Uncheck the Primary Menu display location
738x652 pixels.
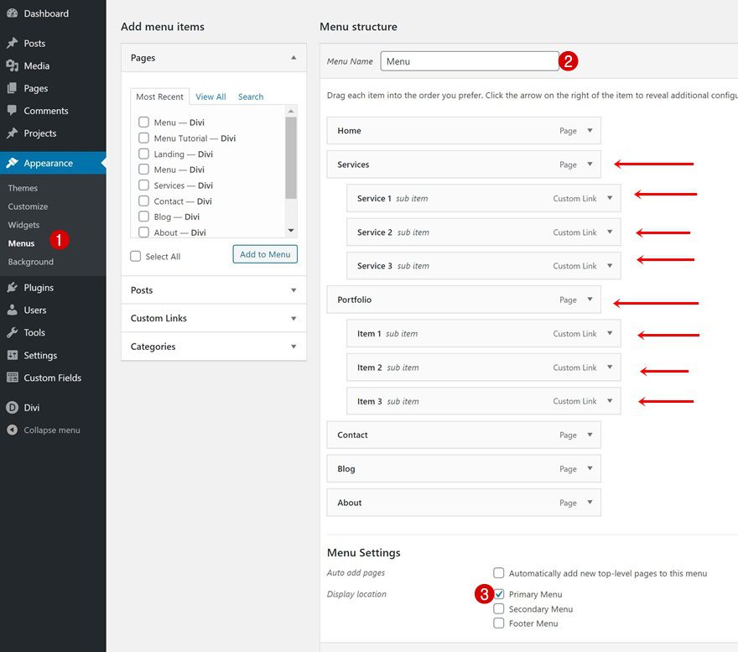tap(499, 594)
